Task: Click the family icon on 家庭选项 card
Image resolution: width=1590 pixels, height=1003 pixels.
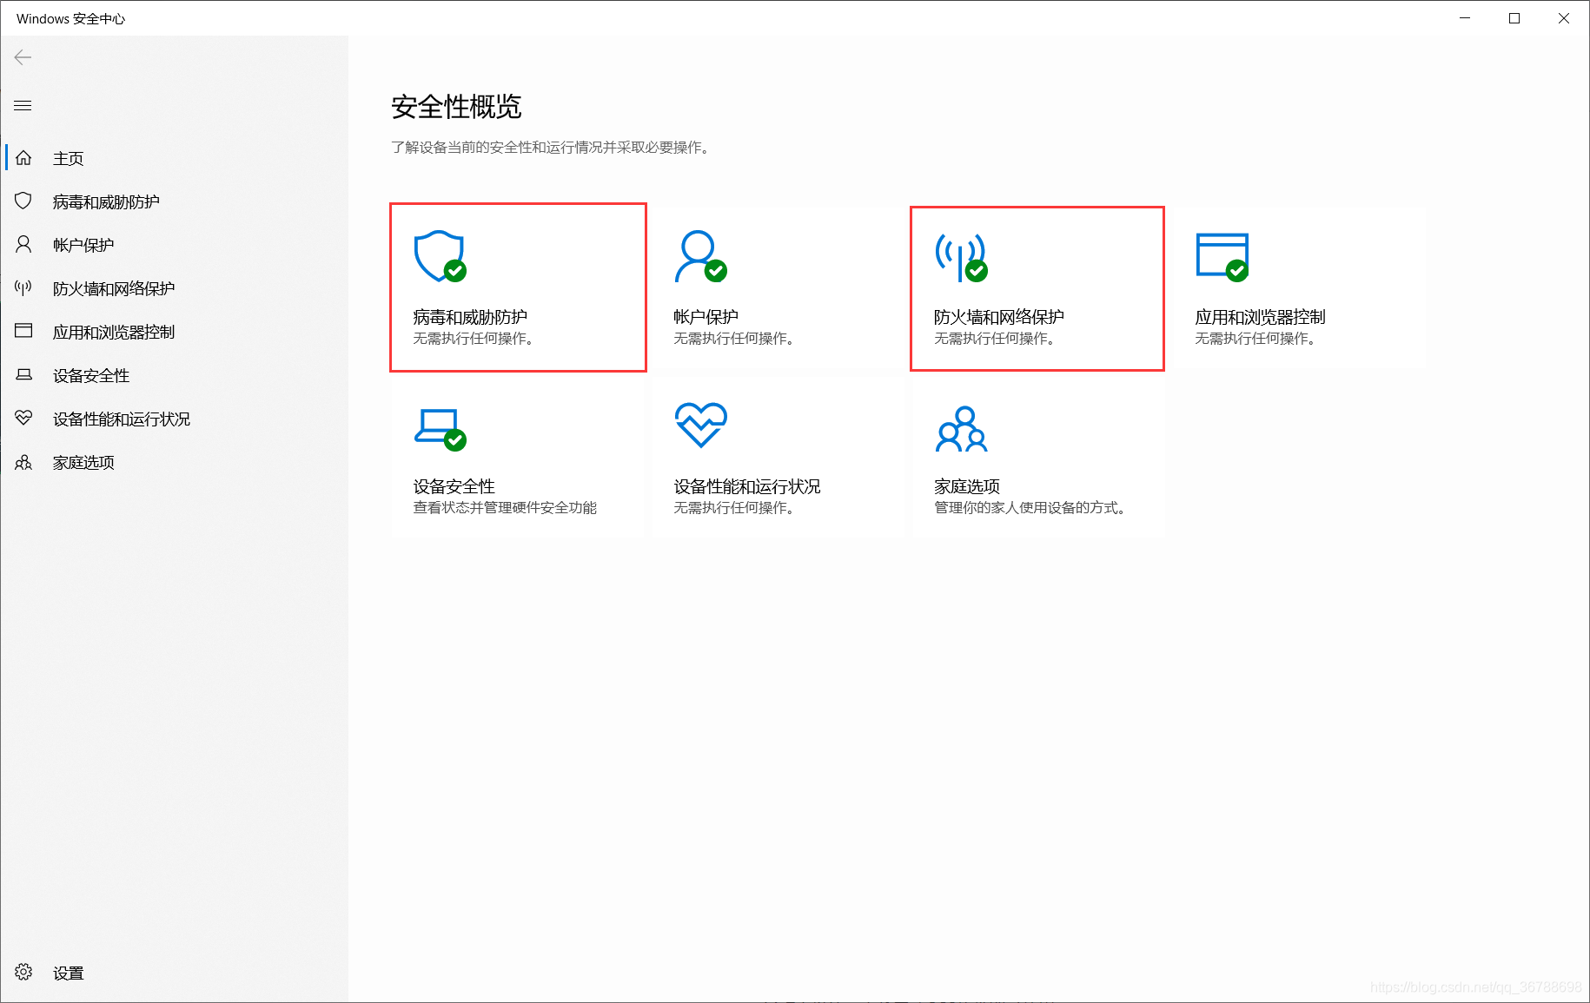Action: coord(961,429)
